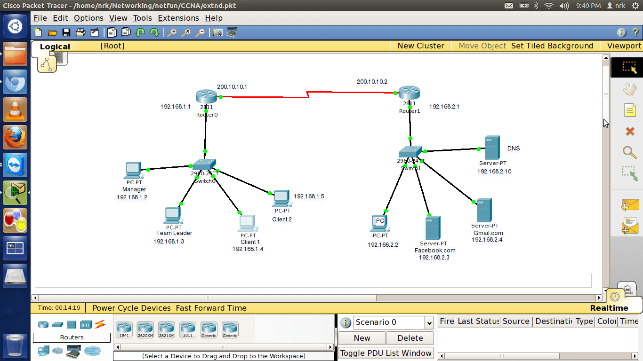
Task: Select the Inspect magnifier tool
Action: click(x=629, y=152)
